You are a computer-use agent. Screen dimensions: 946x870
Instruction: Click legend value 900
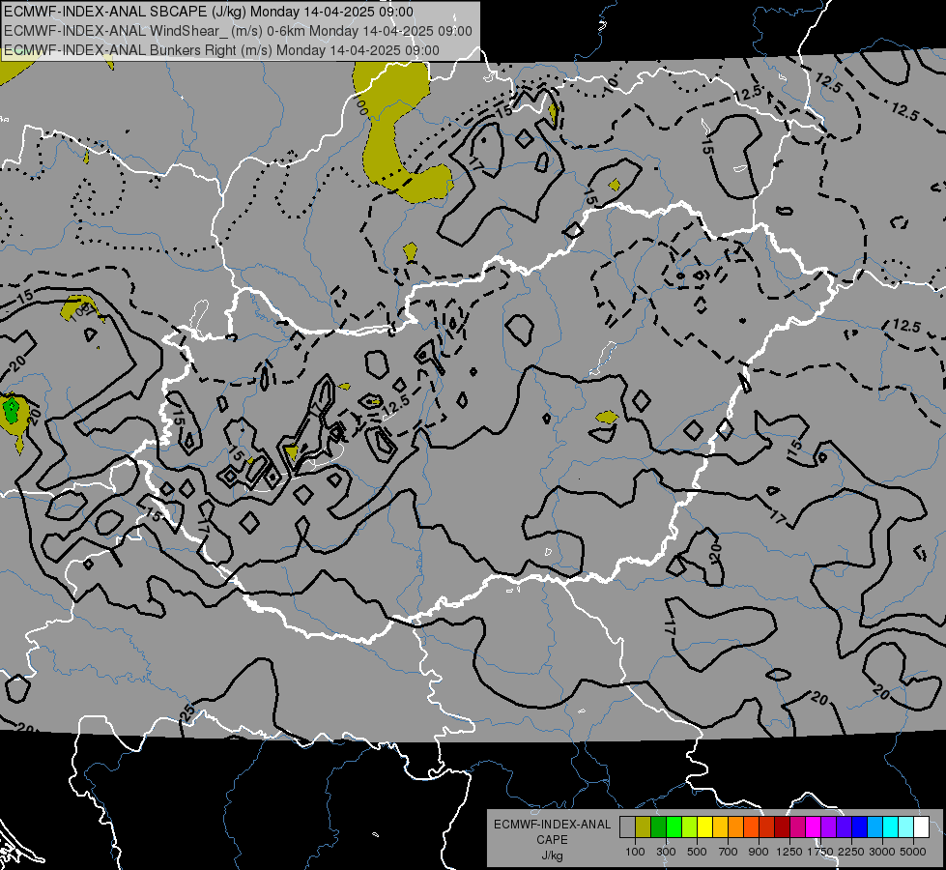coord(759,852)
